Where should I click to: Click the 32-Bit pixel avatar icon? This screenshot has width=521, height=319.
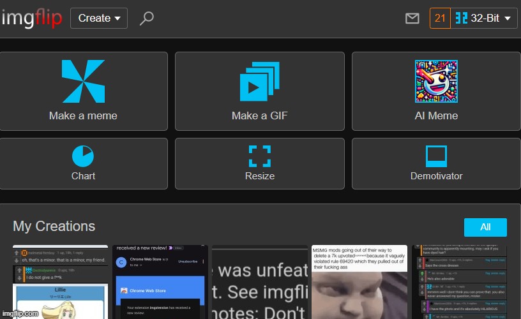(x=461, y=19)
